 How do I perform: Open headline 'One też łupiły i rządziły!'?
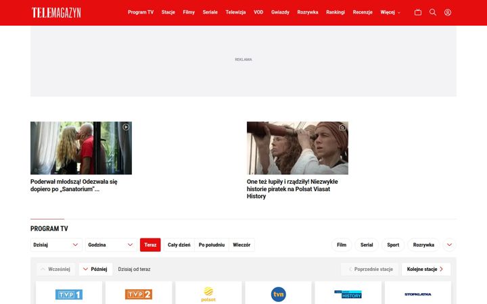pos(292,189)
